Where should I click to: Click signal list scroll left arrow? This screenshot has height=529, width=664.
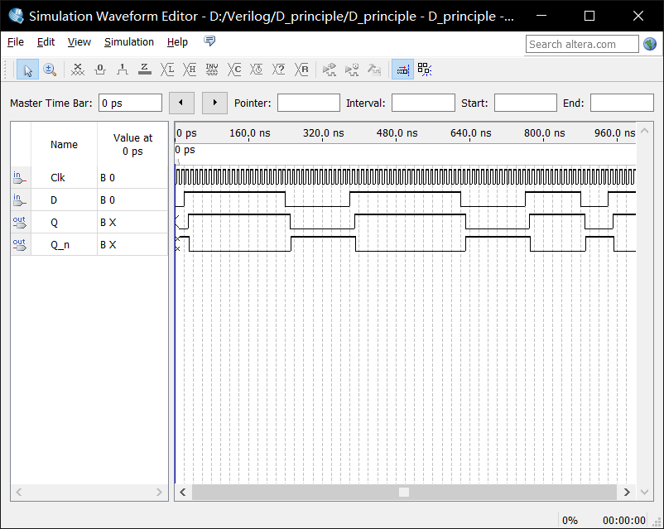point(19,492)
